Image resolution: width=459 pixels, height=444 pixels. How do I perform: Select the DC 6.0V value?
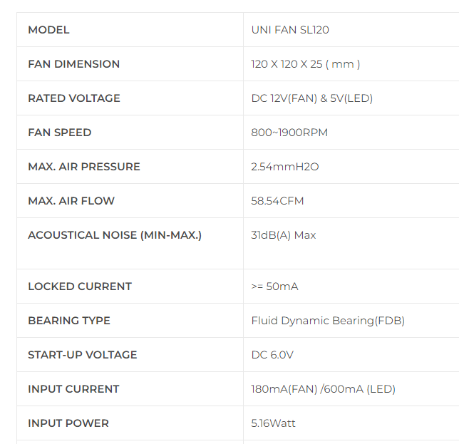click(272, 355)
